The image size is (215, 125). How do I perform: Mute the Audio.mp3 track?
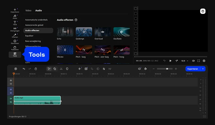click(x=11, y=99)
